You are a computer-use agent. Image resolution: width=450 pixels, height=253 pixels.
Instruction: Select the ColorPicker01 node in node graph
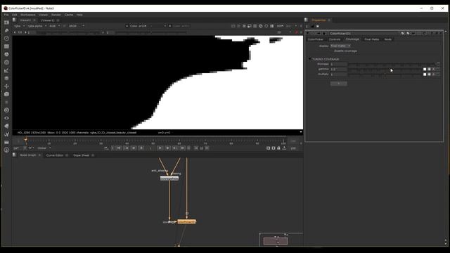click(186, 222)
